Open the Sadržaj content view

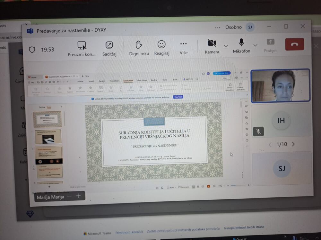click(109, 45)
